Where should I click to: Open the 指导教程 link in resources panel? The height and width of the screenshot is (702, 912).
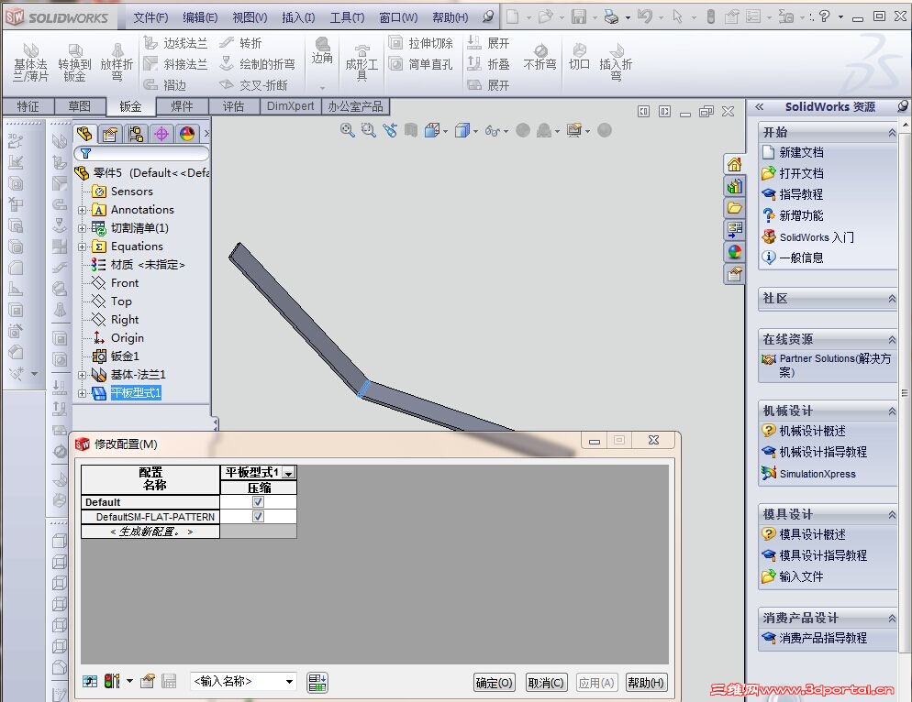(800, 194)
